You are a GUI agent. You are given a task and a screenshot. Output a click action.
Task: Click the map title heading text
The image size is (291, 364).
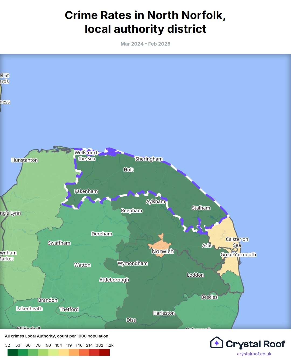pyautogui.click(x=145, y=22)
